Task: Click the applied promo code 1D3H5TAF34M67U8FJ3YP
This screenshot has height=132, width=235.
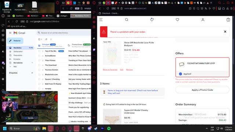Action: click(x=201, y=63)
